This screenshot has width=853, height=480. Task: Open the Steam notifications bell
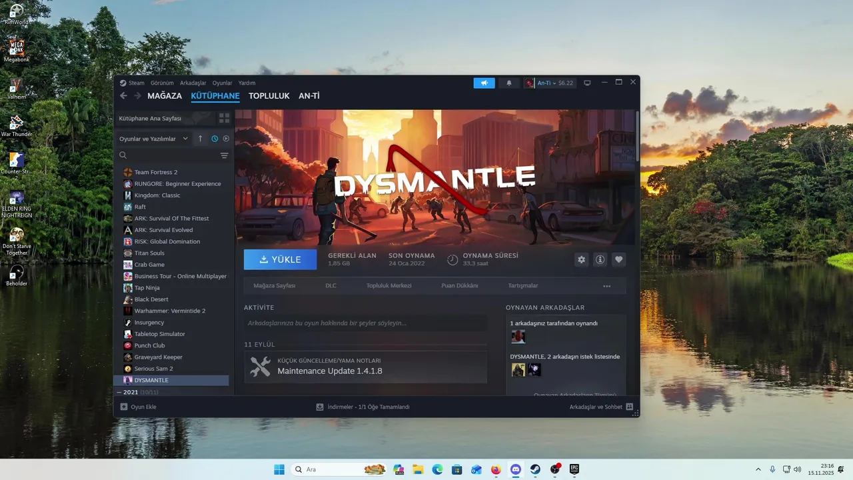(509, 83)
